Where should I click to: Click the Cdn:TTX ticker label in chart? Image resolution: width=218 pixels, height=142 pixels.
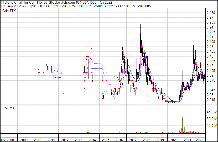(x=8, y=11)
